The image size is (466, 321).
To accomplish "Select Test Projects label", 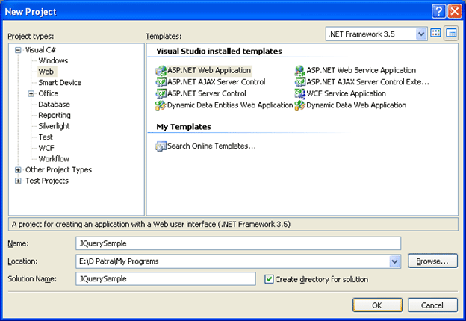I will point(47,181).
